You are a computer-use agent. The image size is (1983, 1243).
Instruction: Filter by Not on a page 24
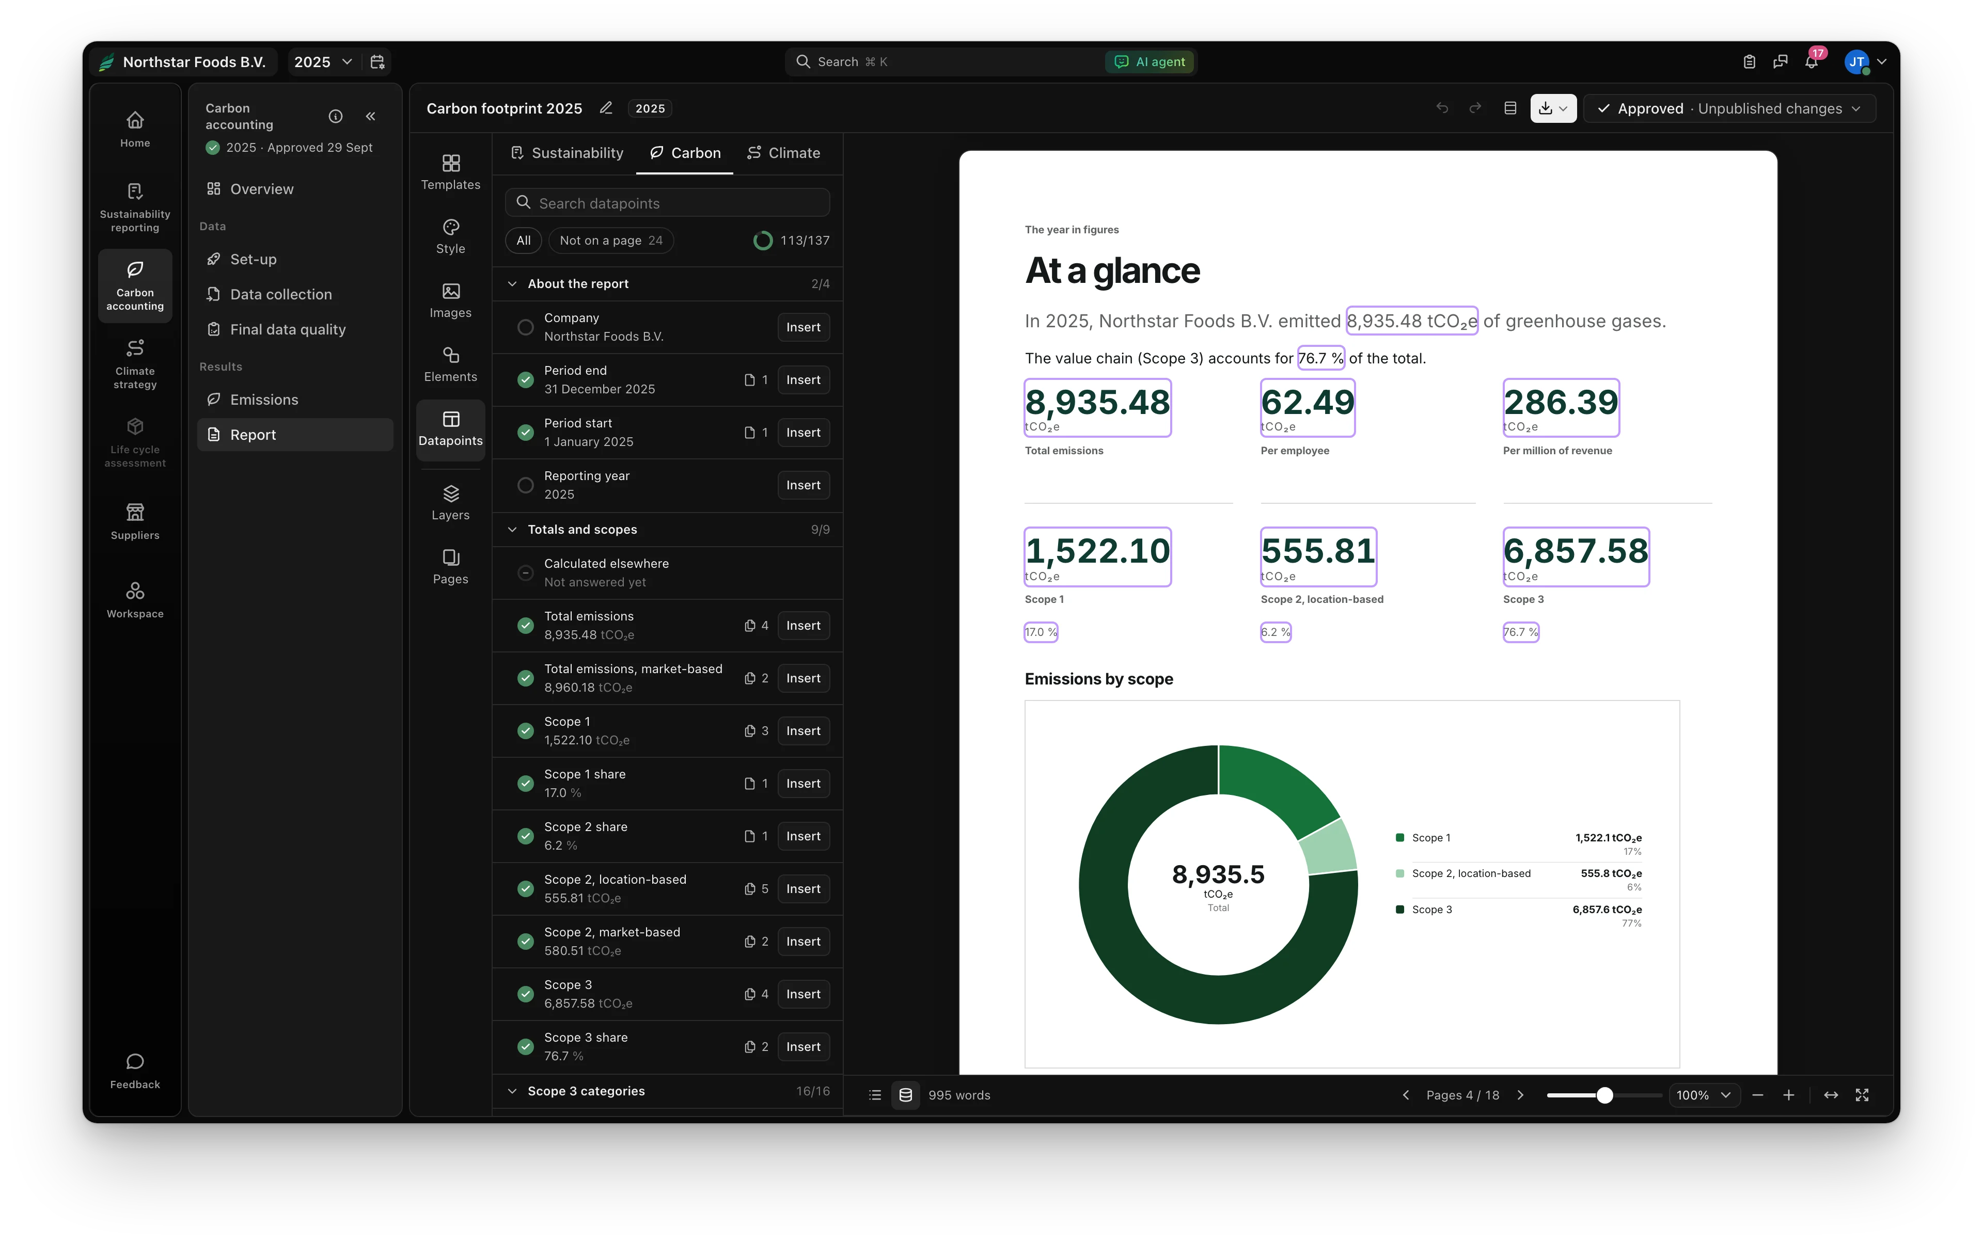(x=611, y=240)
